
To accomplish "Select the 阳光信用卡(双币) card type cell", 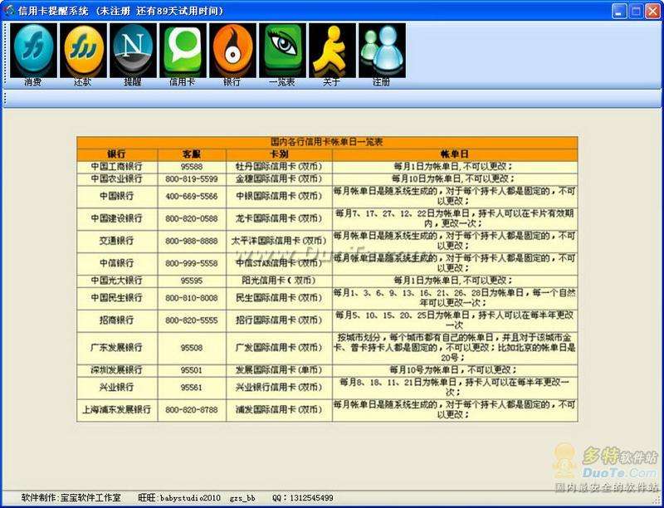I will point(280,281).
